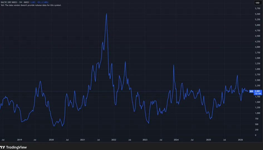
Task: Click the 2026 year marker
Action: 240,140
